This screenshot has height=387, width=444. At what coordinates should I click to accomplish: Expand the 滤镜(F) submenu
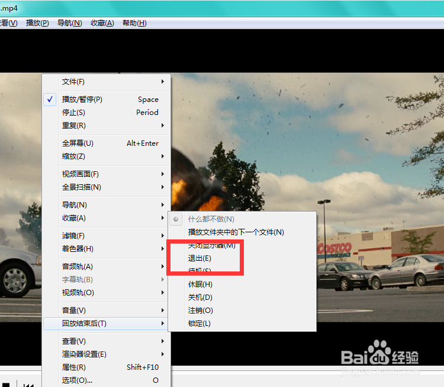click(x=107, y=236)
